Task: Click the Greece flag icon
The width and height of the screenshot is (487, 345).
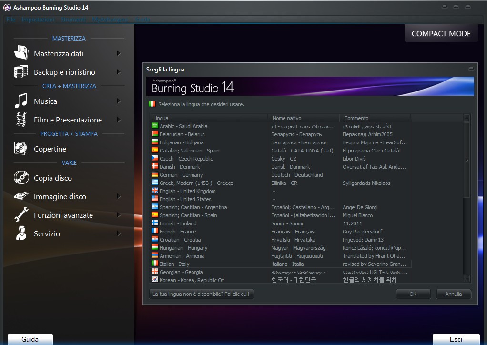Action: pyautogui.click(x=155, y=183)
